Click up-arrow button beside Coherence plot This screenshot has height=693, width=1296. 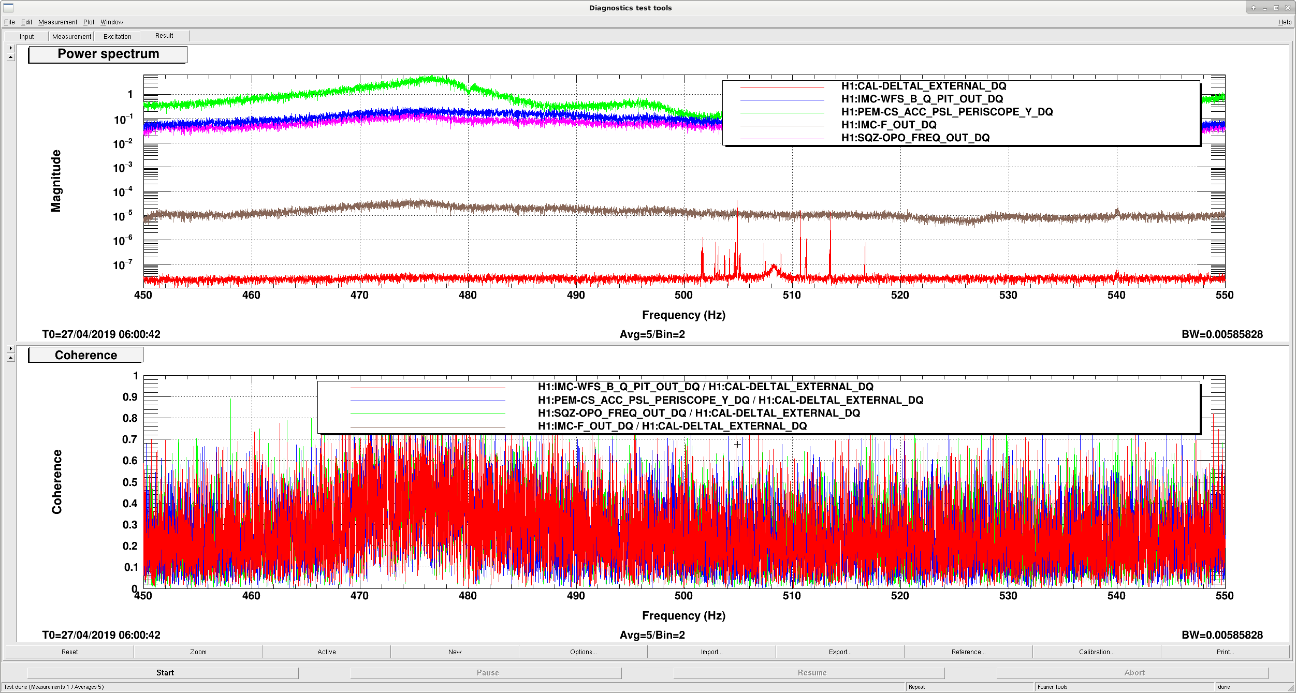(10, 358)
